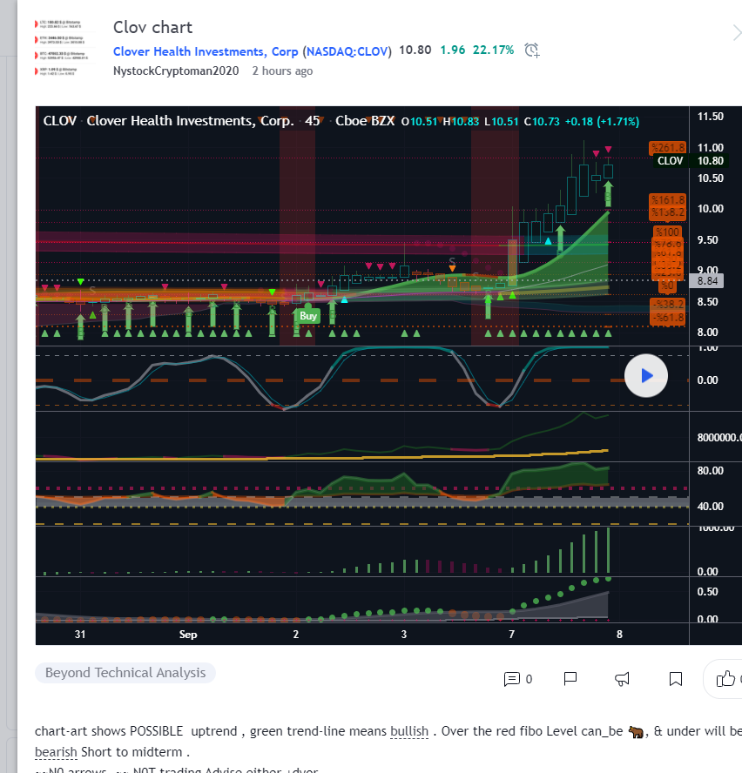Click the underlined bearish term

[x=56, y=751]
